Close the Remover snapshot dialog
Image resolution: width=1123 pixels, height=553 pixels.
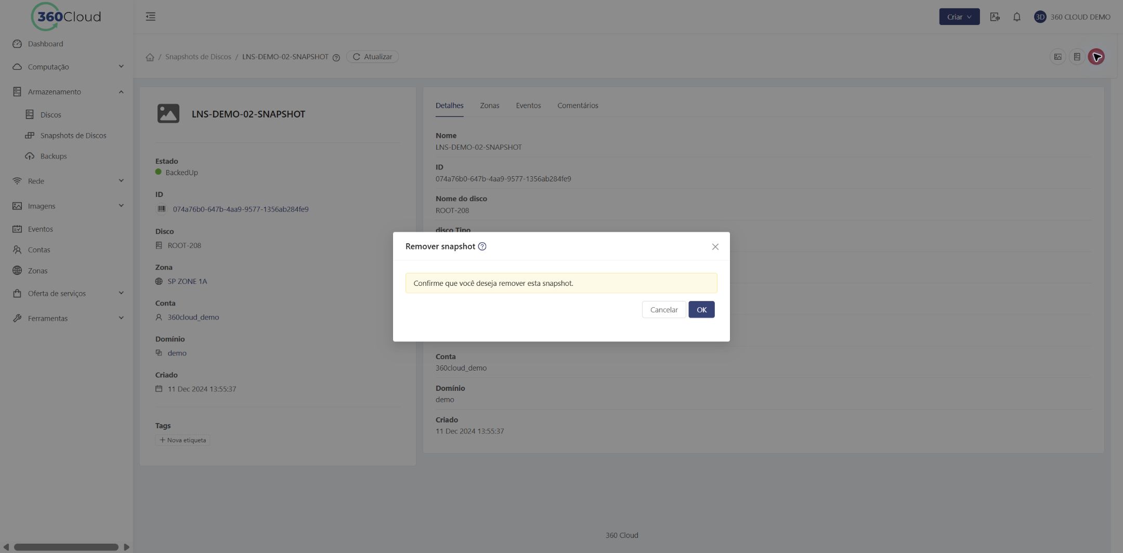[x=715, y=246]
